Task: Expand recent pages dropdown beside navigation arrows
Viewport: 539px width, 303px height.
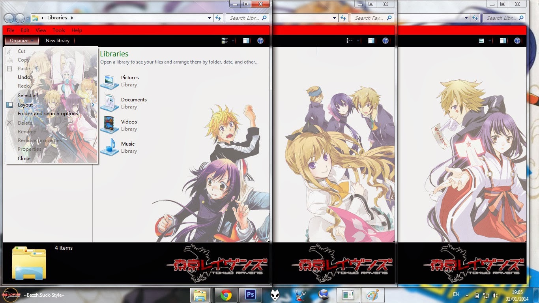Action: [28, 19]
